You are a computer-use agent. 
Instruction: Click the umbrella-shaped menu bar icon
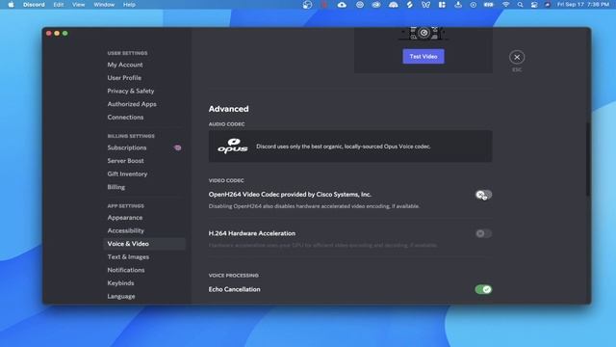393,5
